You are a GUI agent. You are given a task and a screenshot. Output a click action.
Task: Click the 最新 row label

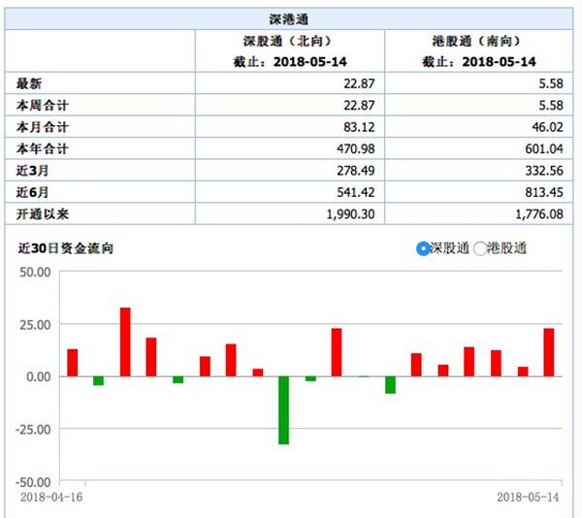(28, 83)
